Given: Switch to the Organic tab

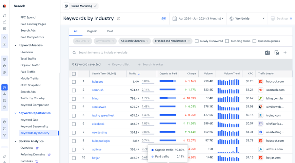Looking at the screenshot, I should click(92, 31).
